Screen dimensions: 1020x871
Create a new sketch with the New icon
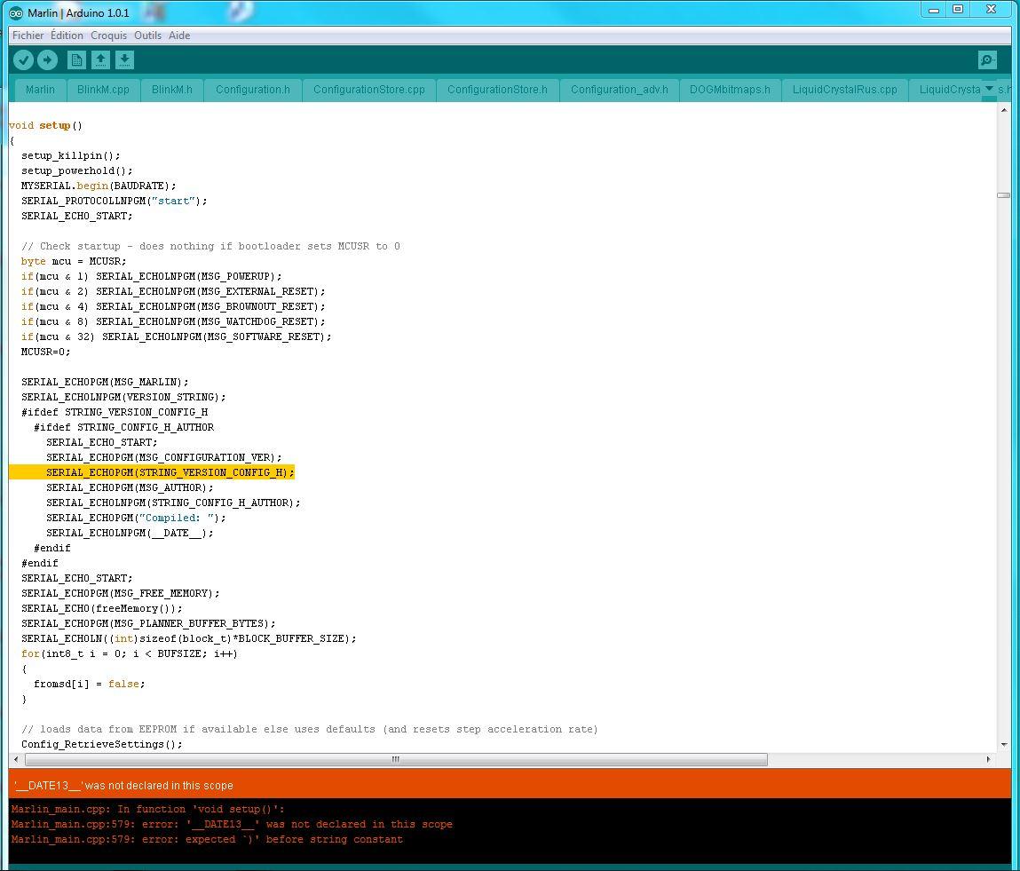76,59
